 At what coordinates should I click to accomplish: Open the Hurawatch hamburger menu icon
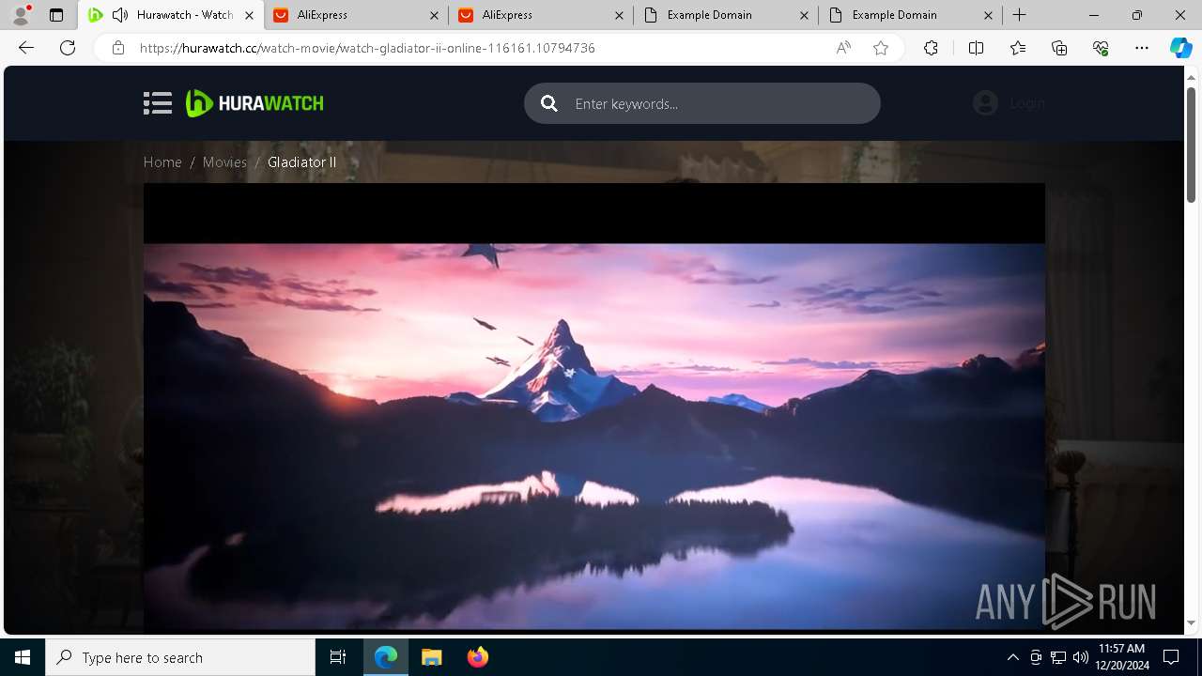pyautogui.click(x=158, y=103)
